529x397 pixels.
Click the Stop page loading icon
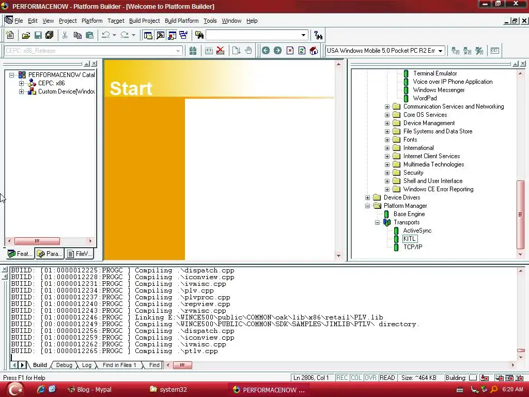(x=290, y=51)
